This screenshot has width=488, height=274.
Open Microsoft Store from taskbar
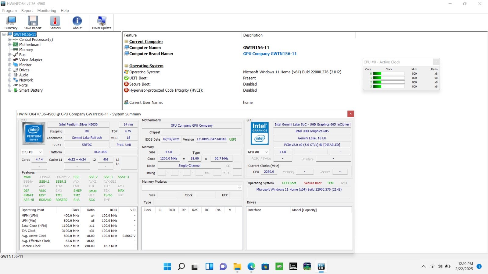click(265, 267)
